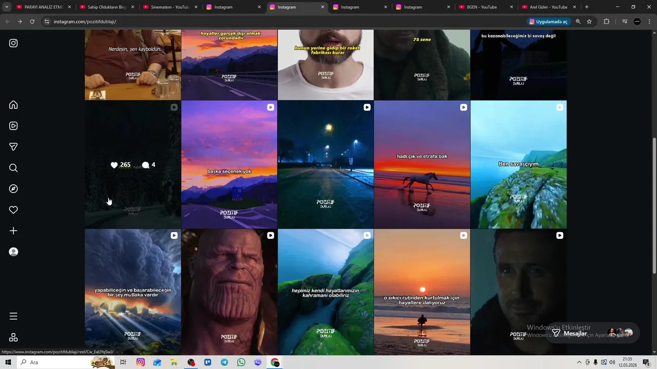Open the reel 'yapabileceğin ve başarabileceğin bir şey'
The width and height of the screenshot is (657, 369).
coord(133,292)
